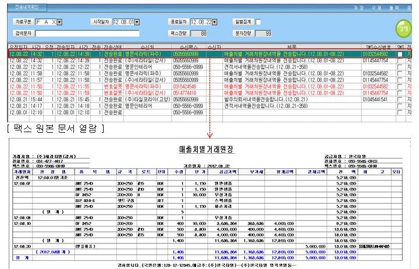
Task: Open the 시작일자 date dropdown
Action: pos(137,22)
